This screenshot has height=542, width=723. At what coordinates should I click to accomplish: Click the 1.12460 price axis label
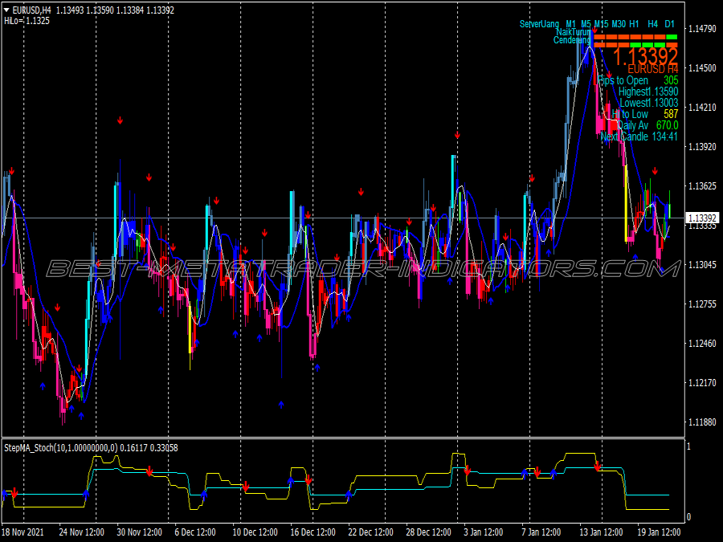point(702,344)
